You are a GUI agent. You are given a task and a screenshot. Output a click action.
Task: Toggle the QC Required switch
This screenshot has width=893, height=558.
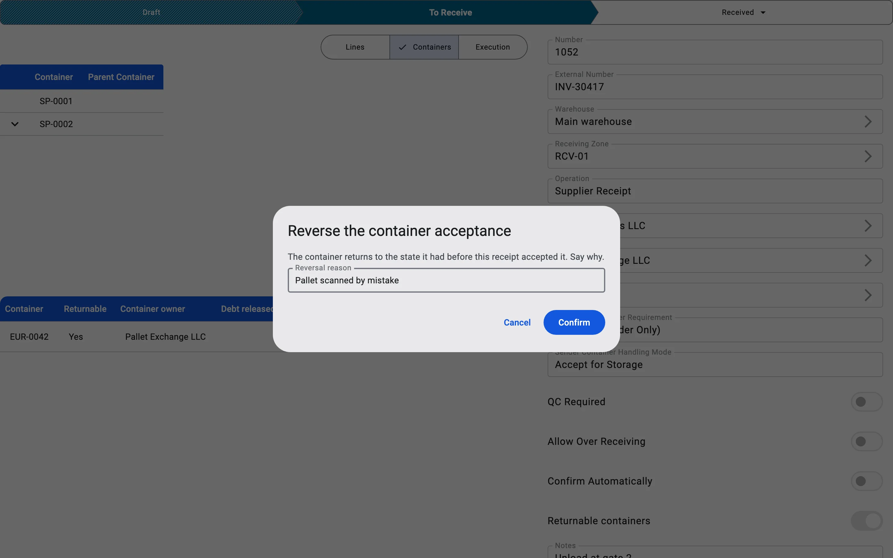[x=866, y=401]
